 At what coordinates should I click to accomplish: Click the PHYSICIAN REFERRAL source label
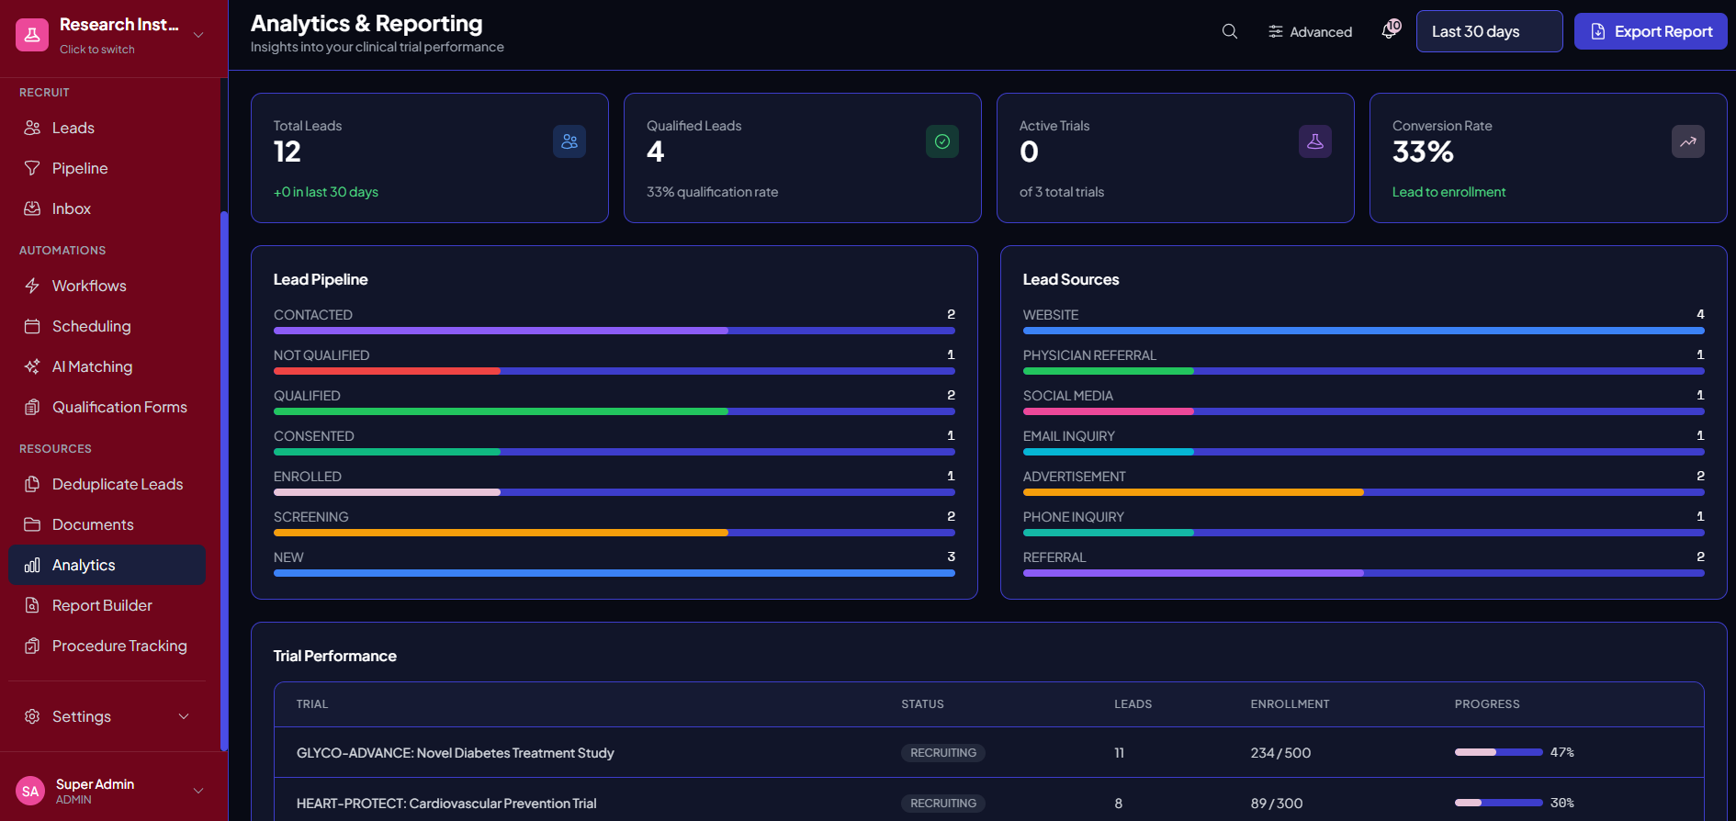click(x=1089, y=355)
